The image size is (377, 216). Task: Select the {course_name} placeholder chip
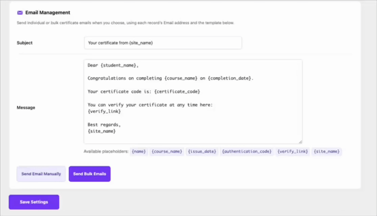click(x=167, y=151)
